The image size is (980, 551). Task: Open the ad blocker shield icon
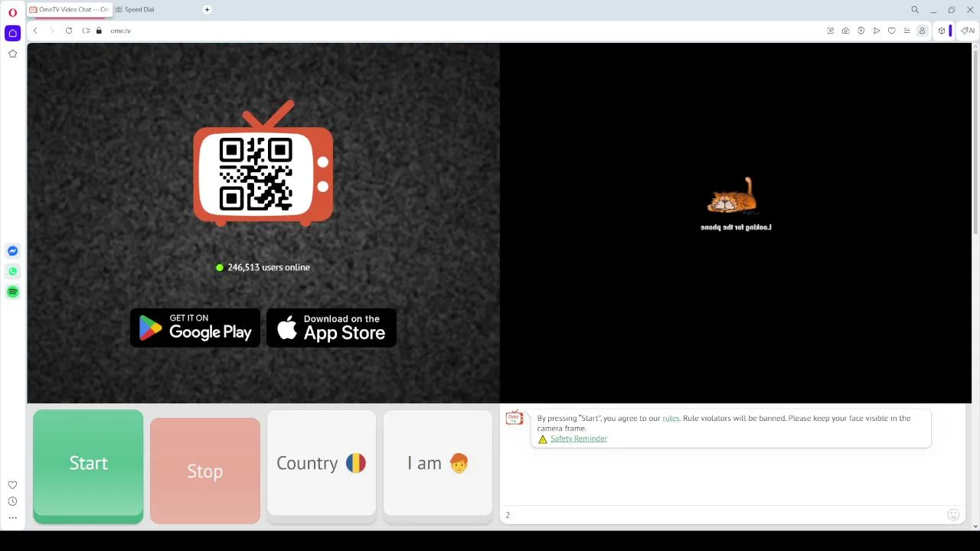coord(861,31)
